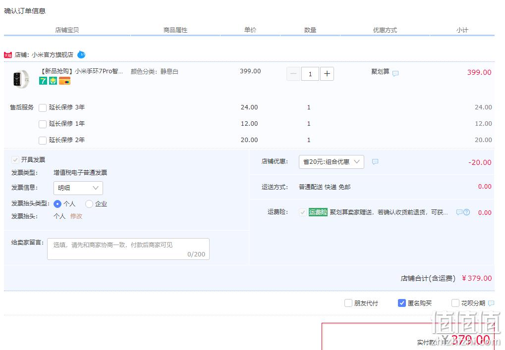Click the 单价 column header
Image resolution: width=505 pixels, height=350 pixels.
(250, 30)
